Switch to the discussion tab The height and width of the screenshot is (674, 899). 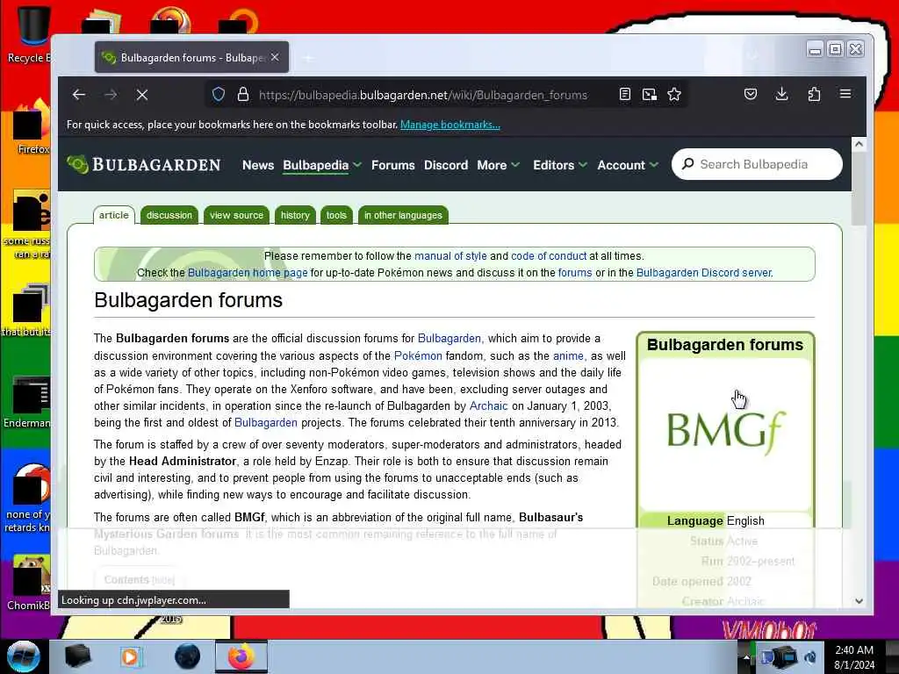click(x=169, y=215)
